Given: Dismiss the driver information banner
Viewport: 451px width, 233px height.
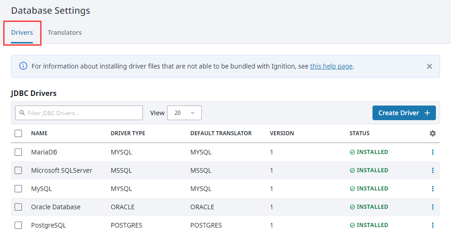Looking at the screenshot, I should pos(429,66).
